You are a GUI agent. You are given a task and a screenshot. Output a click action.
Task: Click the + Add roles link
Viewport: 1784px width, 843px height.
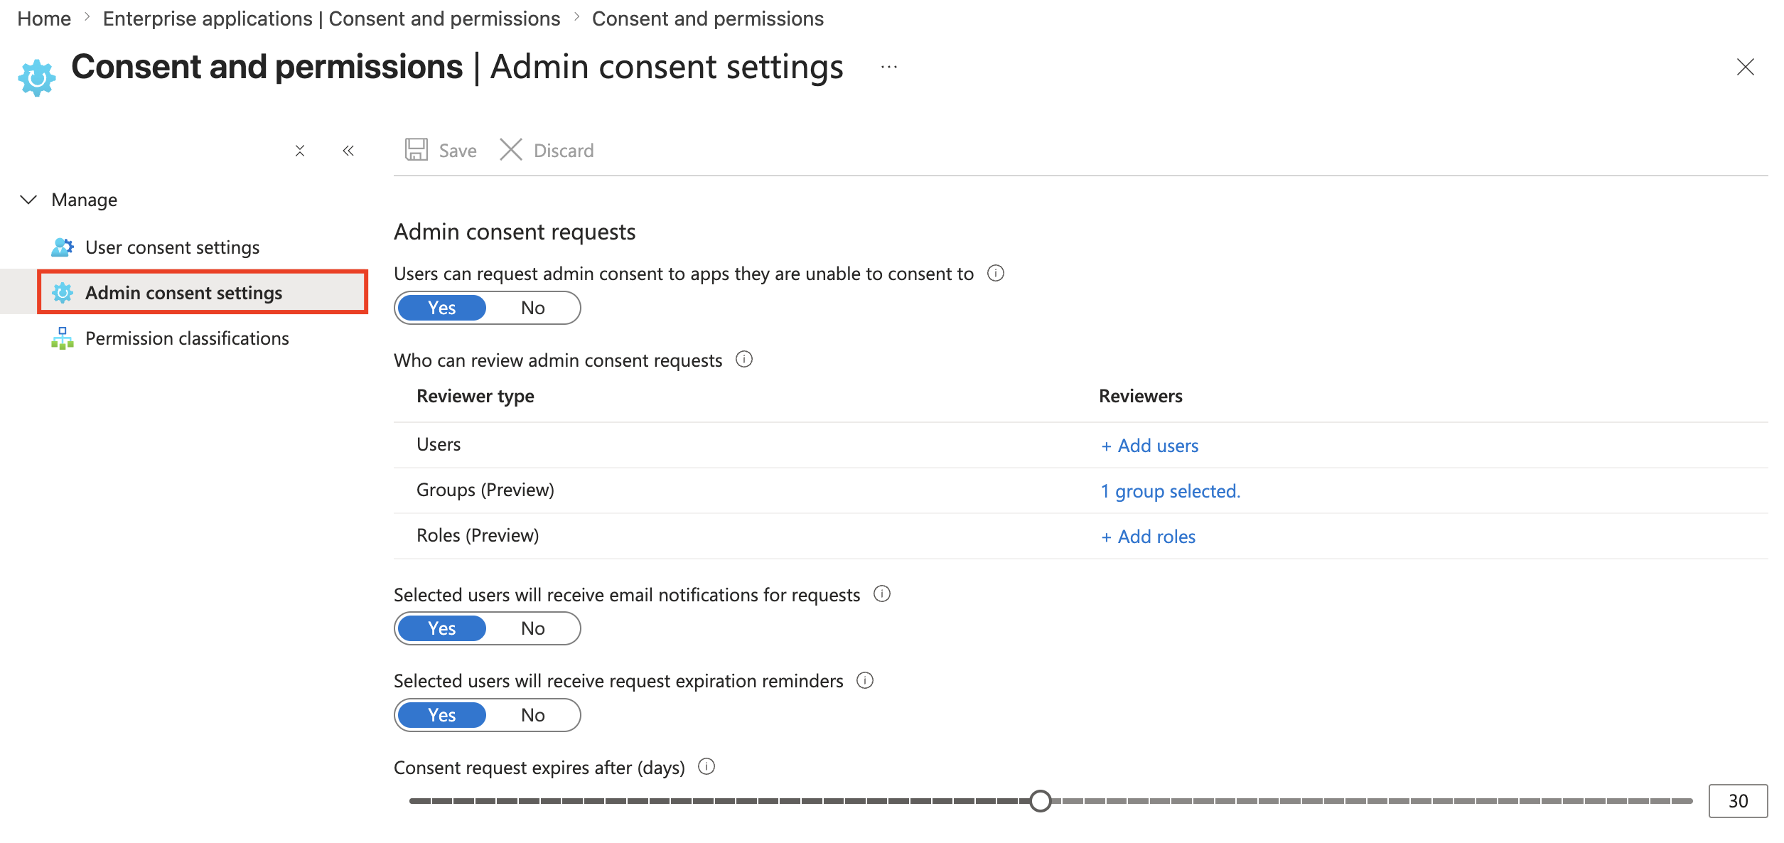[x=1148, y=537]
